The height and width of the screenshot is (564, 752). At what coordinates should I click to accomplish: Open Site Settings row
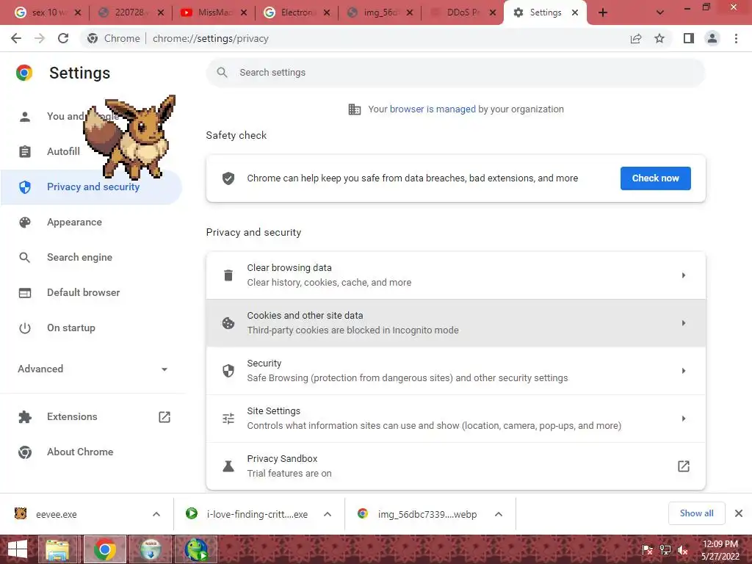(x=455, y=418)
